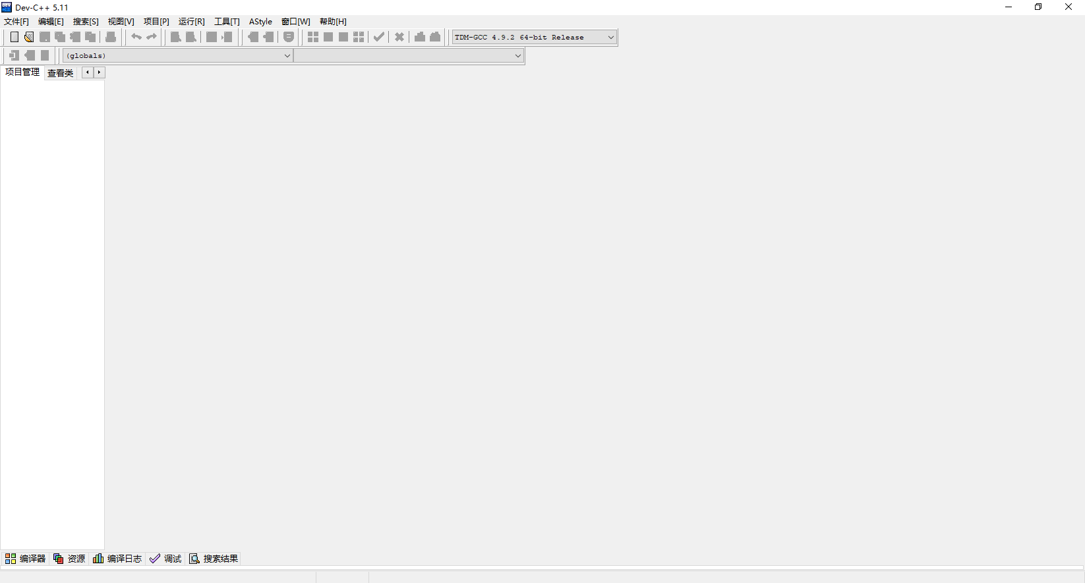Click the left tab scroll arrow button
1085x583 pixels.
(88, 72)
